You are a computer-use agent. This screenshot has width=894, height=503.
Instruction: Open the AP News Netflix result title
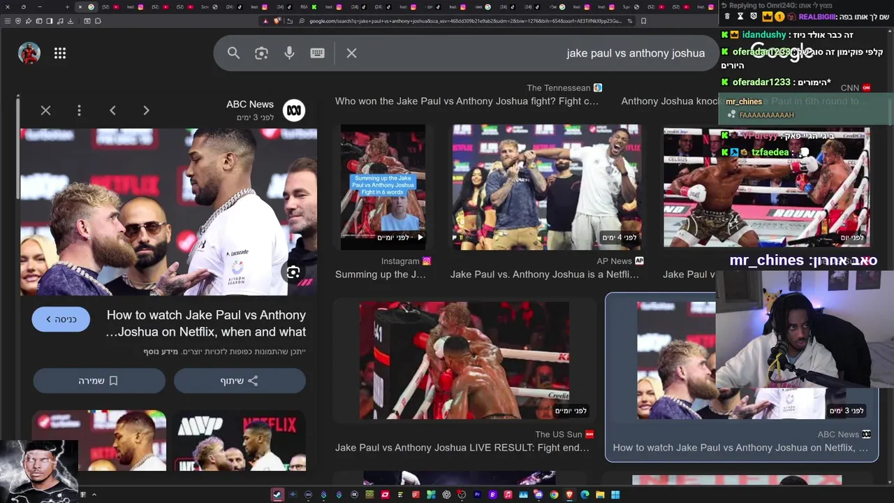(544, 275)
